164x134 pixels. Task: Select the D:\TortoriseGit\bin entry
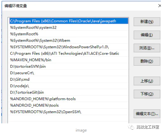point(69,92)
